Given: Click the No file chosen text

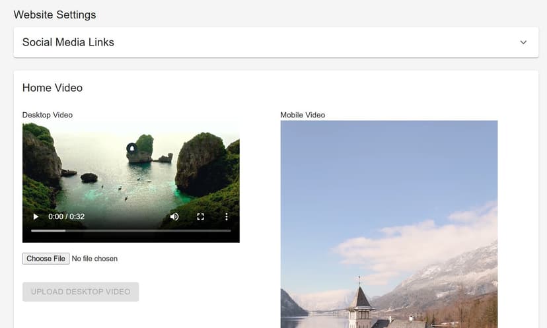Looking at the screenshot, I should [x=94, y=259].
